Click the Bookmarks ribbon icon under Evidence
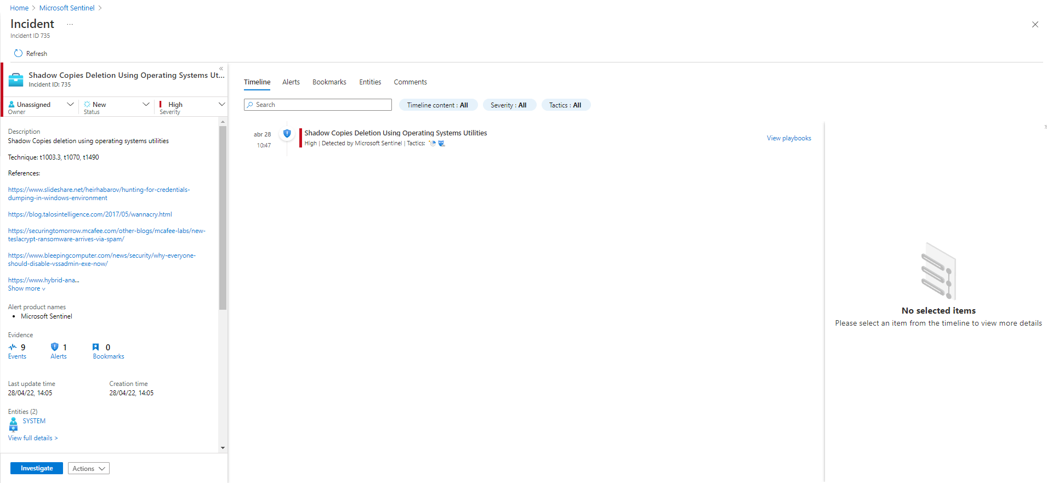Screen dimensions: 1047x483 pos(96,347)
